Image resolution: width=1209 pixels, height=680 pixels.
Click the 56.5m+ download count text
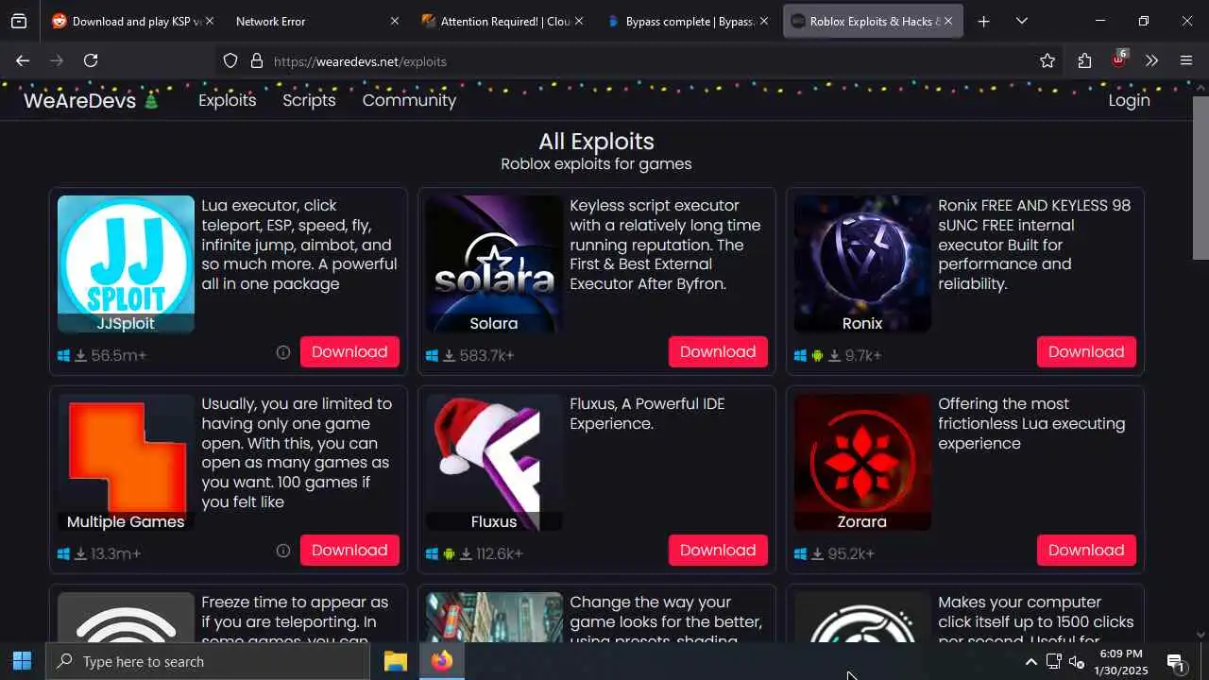pos(119,356)
